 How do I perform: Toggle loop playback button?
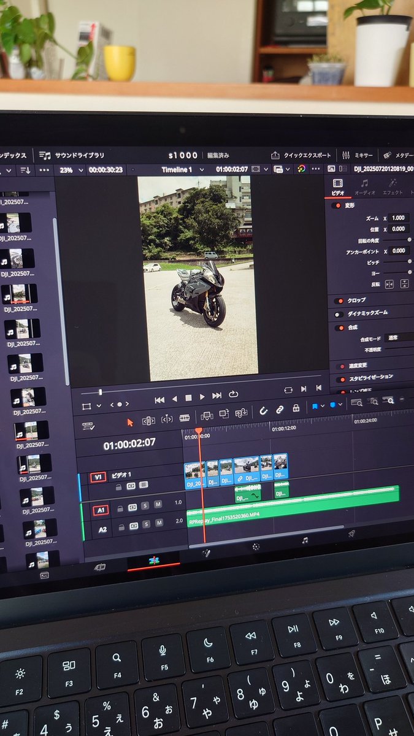tap(233, 394)
